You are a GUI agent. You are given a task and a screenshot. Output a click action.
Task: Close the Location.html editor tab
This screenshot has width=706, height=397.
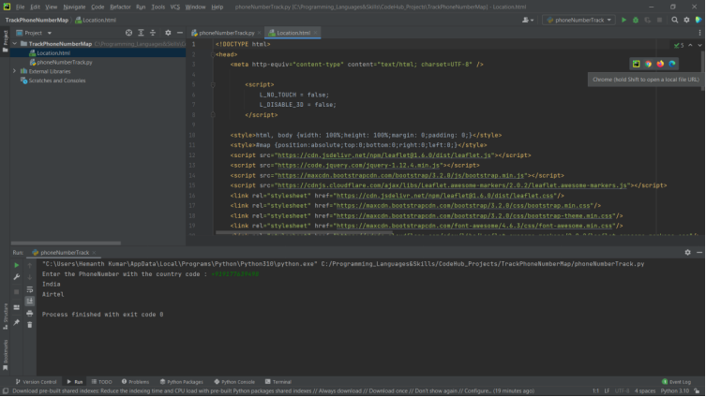[x=316, y=33]
